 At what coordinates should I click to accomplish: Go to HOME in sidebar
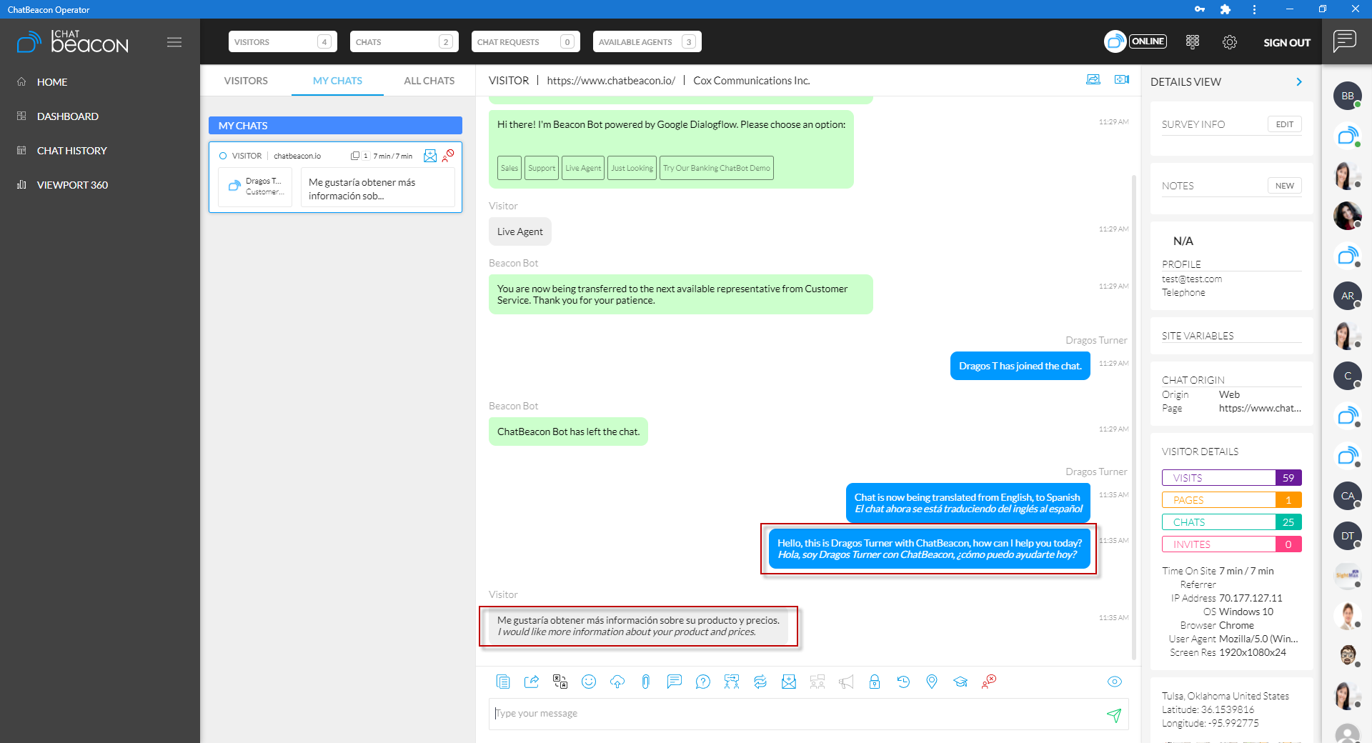52,82
